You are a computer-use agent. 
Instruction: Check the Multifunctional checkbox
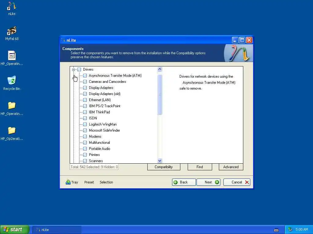click(85, 143)
